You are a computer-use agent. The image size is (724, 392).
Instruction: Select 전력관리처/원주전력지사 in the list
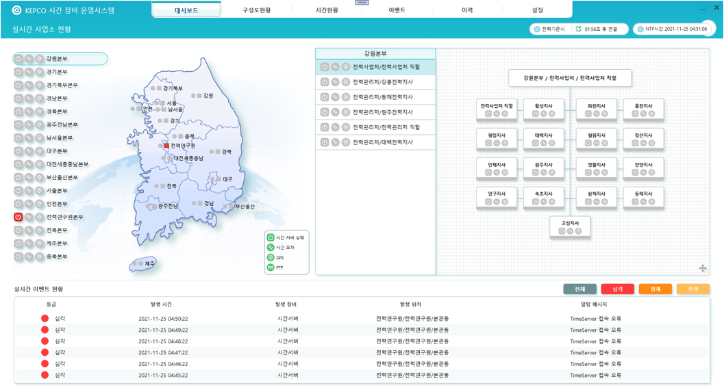pyautogui.click(x=382, y=112)
